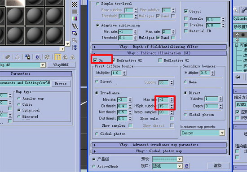Click the Create tab arrow icon in command panel
Viewport: 247px width, 172px height.
point(236,10)
